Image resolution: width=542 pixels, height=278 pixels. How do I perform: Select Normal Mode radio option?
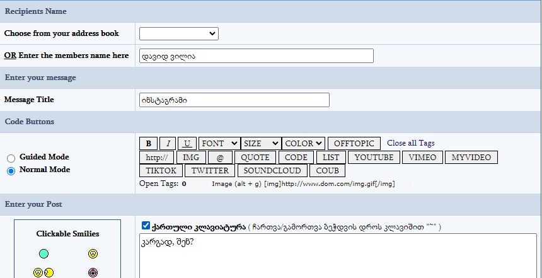(11, 171)
